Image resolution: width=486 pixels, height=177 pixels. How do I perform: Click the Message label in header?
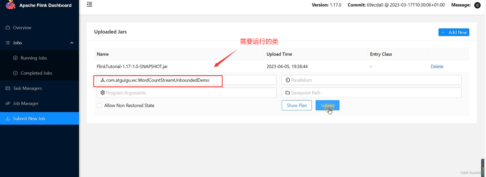click(461, 5)
